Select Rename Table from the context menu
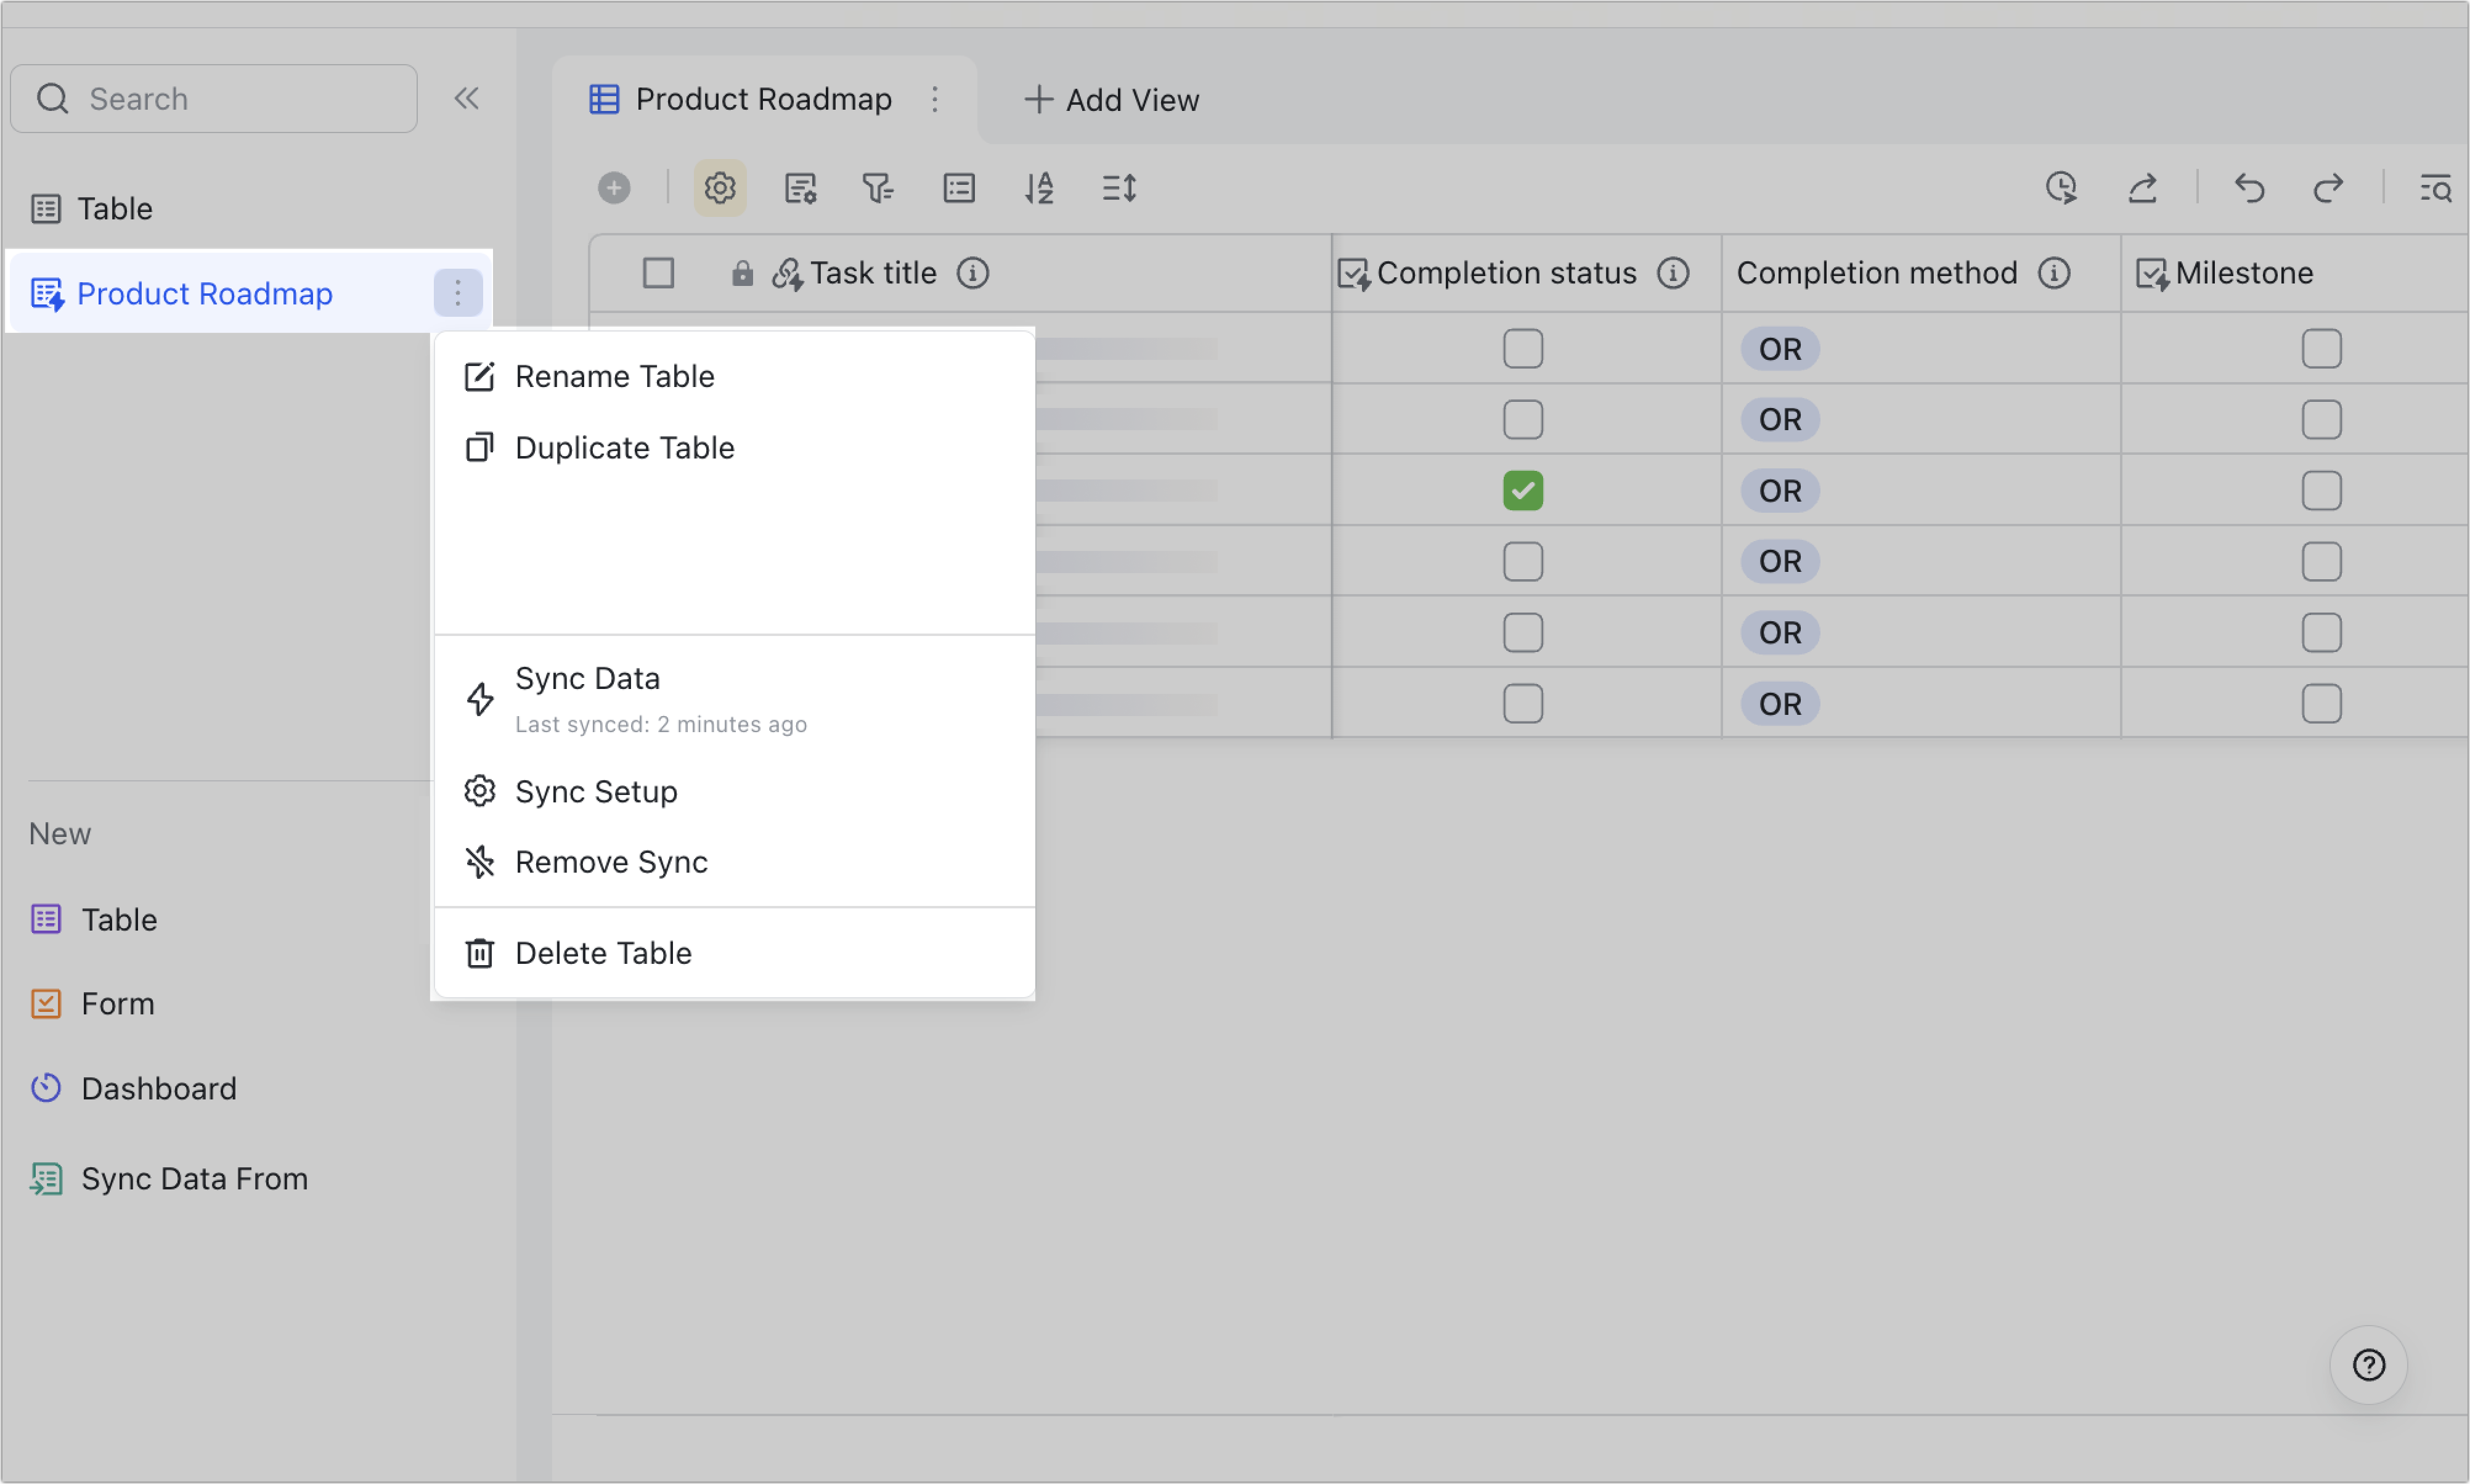 [x=614, y=376]
